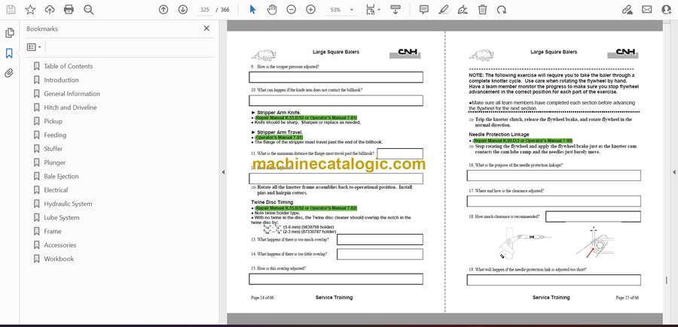The image size is (678, 327).
Task: Open the find text magnifier tool
Action: click(x=89, y=10)
